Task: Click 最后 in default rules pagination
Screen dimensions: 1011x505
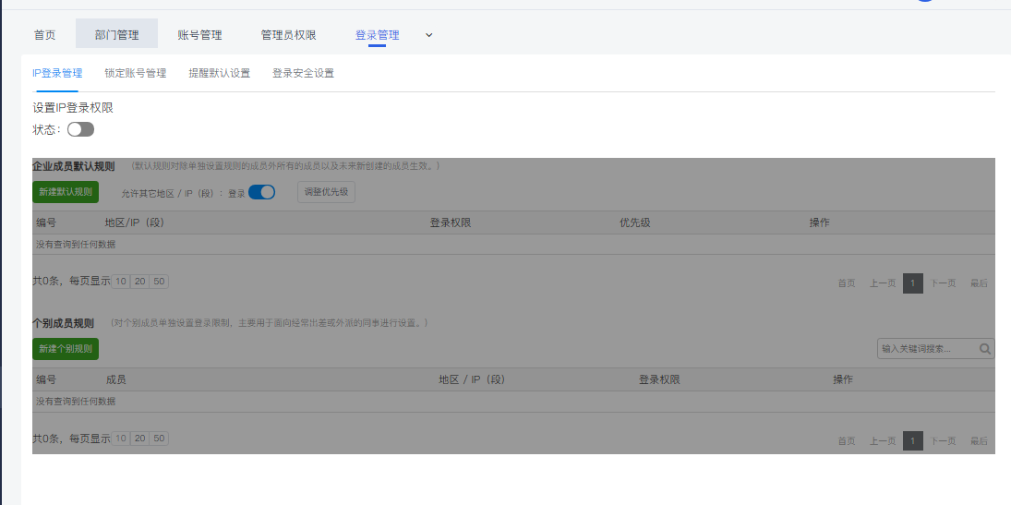Action: [x=979, y=283]
